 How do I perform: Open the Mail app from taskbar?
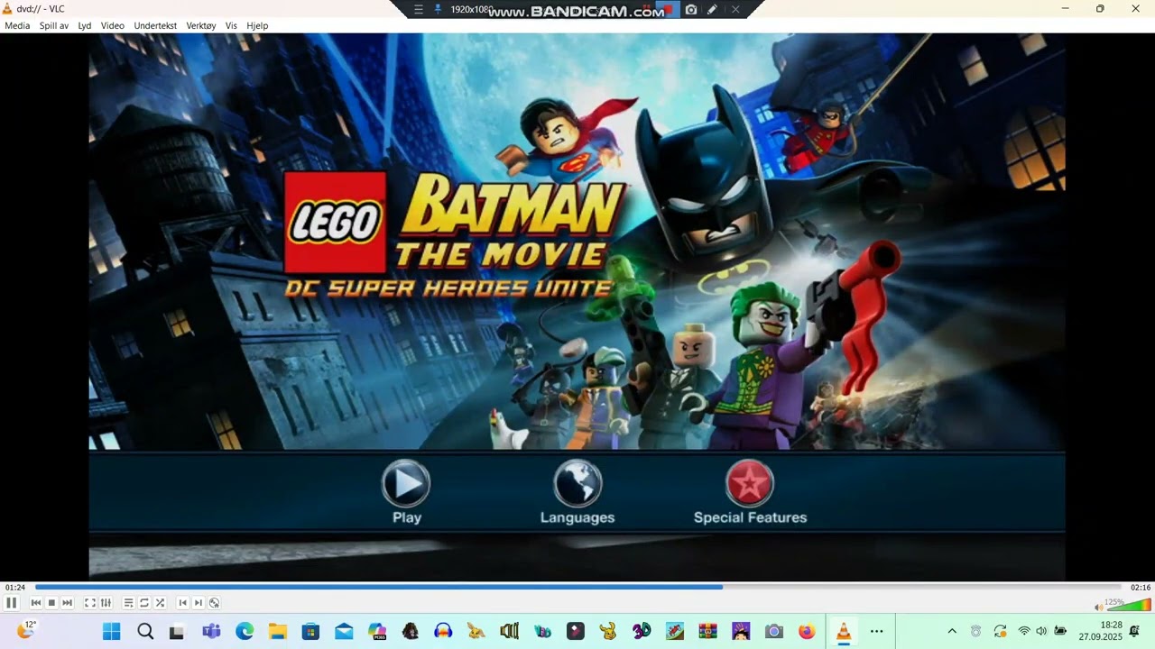tap(344, 631)
